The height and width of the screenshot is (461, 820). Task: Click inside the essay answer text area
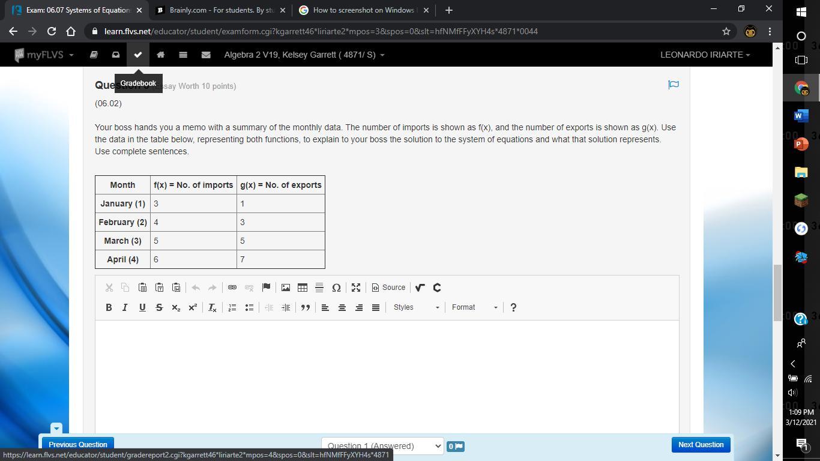click(x=387, y=376)
